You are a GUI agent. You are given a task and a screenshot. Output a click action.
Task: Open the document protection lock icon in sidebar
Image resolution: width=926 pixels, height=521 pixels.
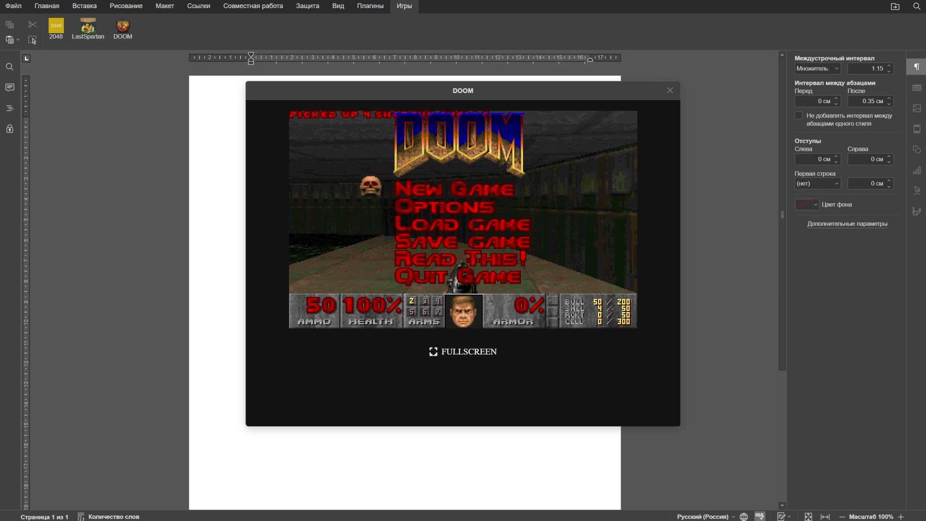(x=10, y=129)
